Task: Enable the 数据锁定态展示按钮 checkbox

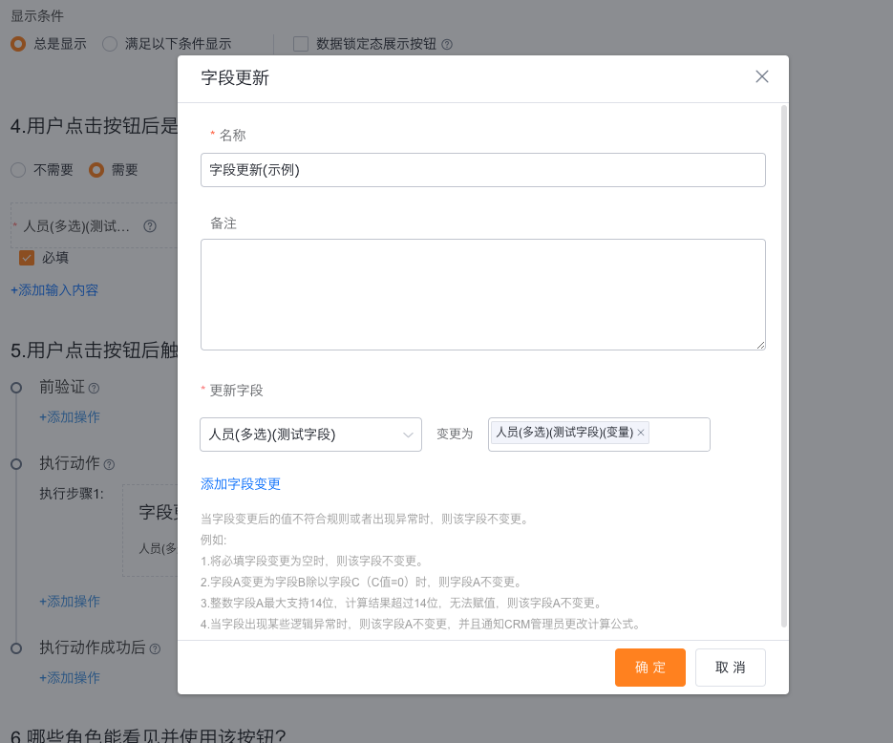Action: point(301,44)
